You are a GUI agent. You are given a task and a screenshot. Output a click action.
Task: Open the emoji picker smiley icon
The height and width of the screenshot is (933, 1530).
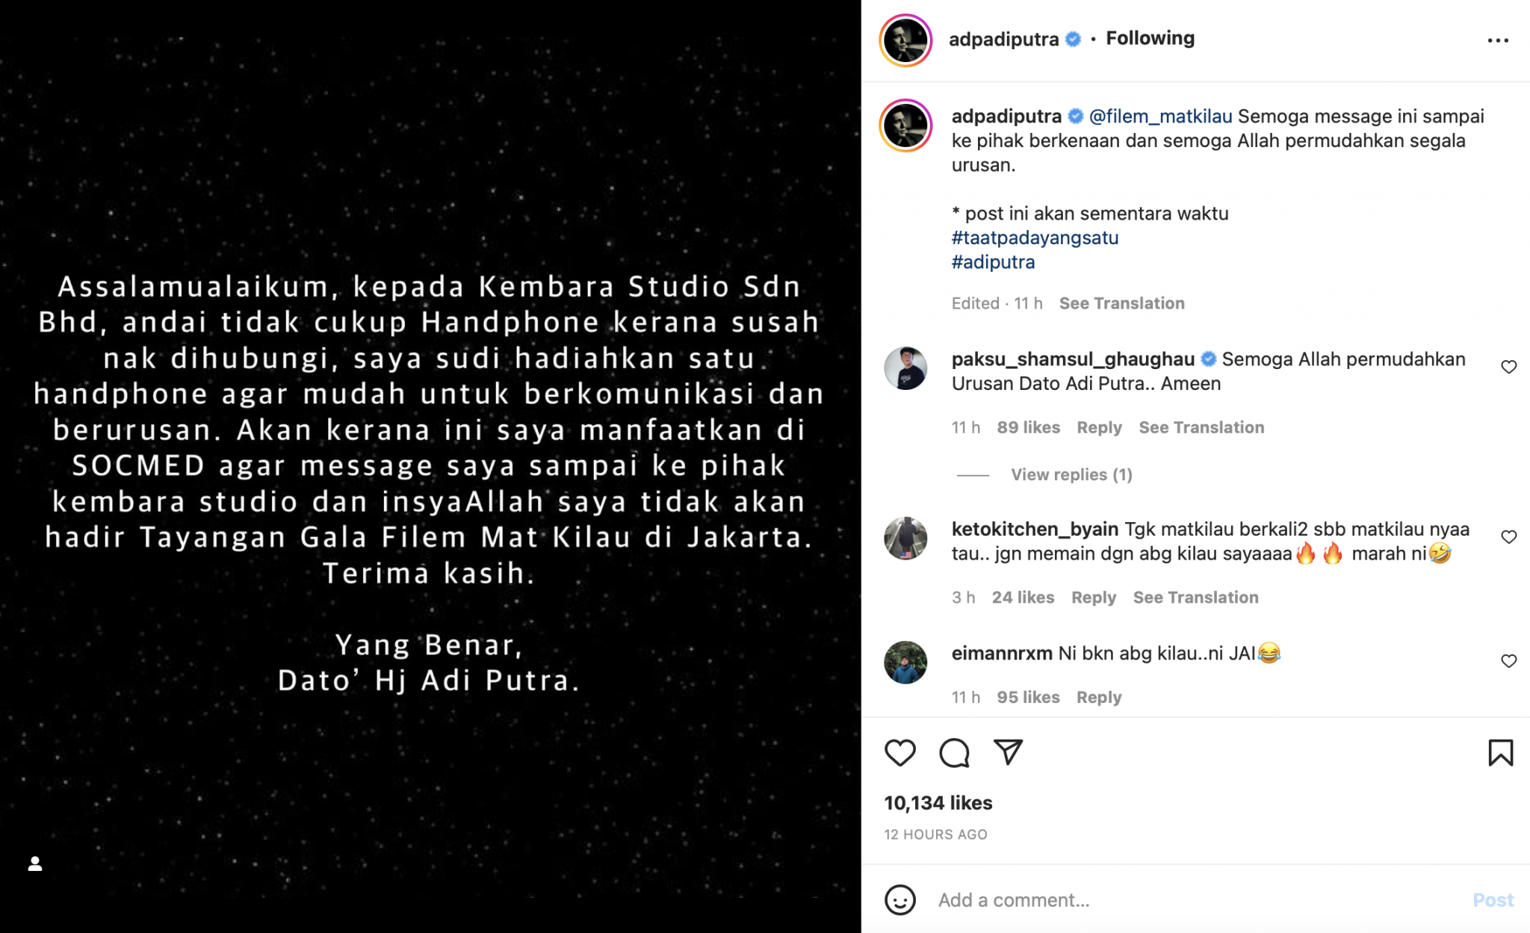899,899
